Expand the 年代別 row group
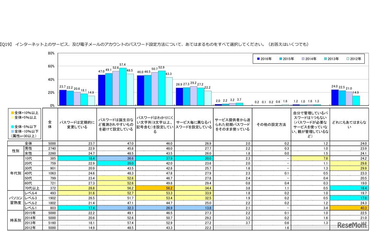 coord(15,173)
